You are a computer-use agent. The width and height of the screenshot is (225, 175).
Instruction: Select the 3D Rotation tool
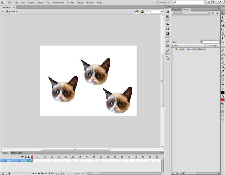point(222,25)
